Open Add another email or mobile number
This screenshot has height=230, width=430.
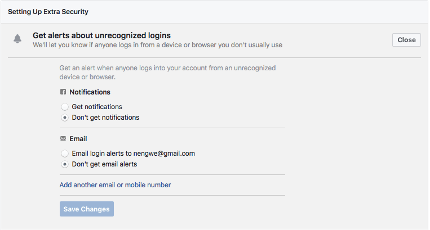(x=115, y=185)
